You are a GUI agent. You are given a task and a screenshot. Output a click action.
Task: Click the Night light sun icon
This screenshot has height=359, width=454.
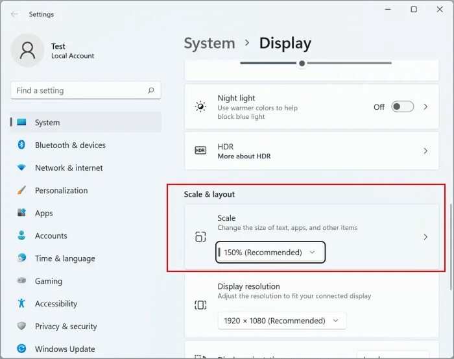click(x=200, y=106)
